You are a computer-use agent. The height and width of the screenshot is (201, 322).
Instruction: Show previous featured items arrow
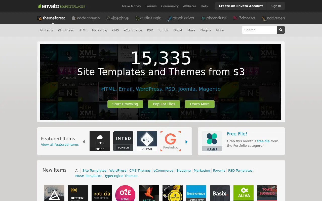[x=84, y=142]
